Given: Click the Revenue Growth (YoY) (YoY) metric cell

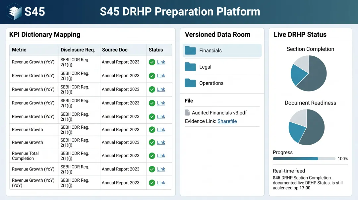Looking at the screenshot, I should pos(33,183).
